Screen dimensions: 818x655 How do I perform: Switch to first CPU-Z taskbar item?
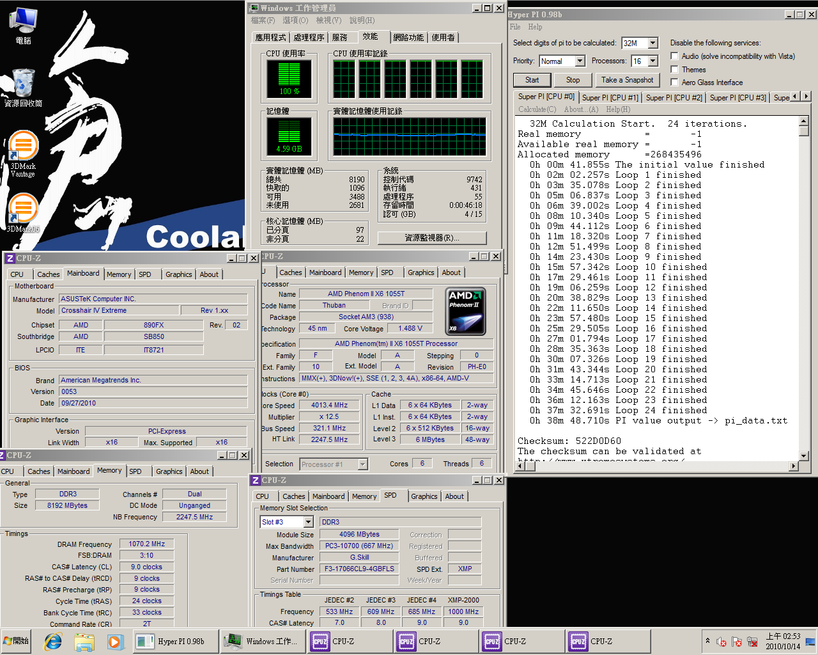tap(348, 641)
